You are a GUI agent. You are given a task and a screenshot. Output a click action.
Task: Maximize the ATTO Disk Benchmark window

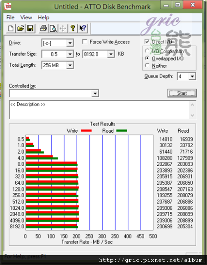(177, 5)
